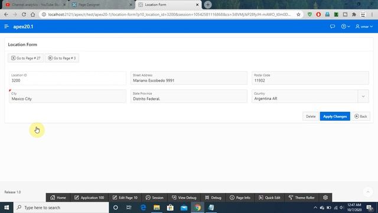Viewport: 378px width, 213px height.
Task: Open Session in developer toolbar
Action: pyautogui.click(x=155, y=198)
